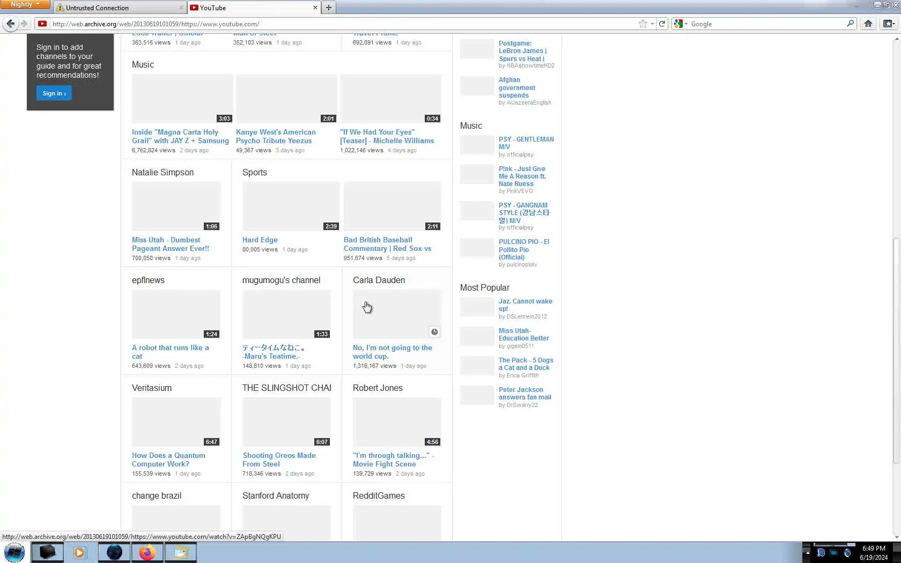This screenshot has height=563, width=901.
Task: Click the page vertical scrollbar thumb
Action: pos(897,351)
